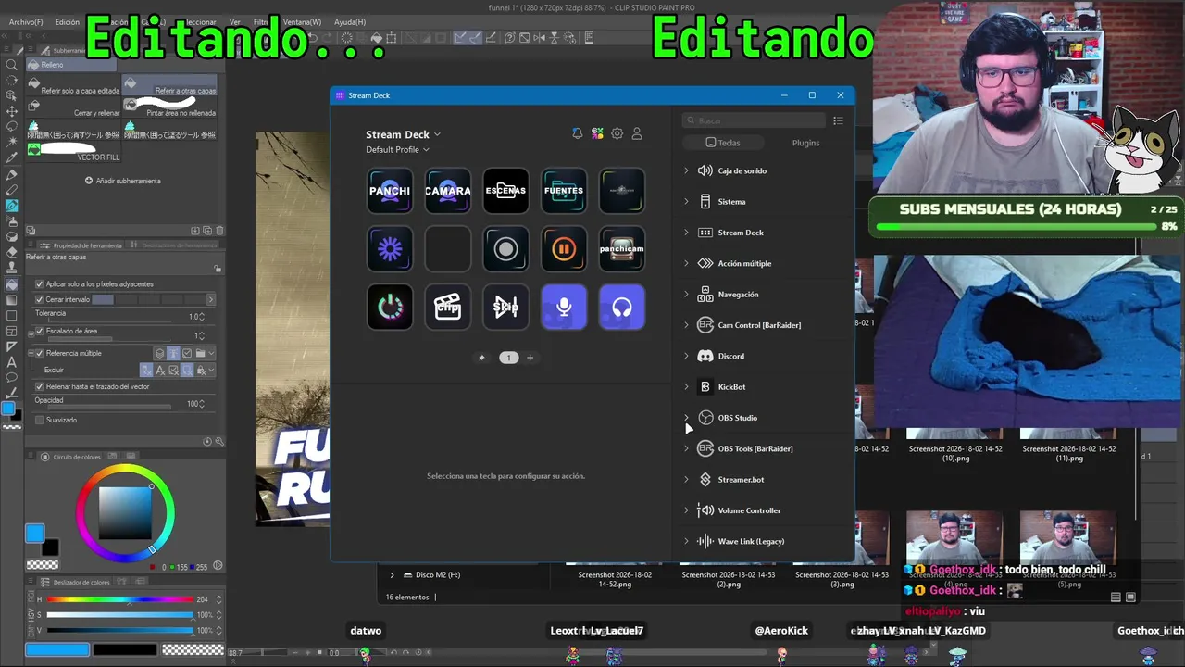Click the empty Stream Deck key slot
1185x667 pixels.
coord(448,249)
